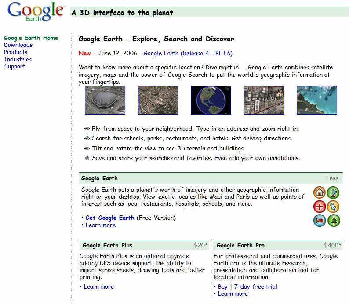Viewport: 349px width, 304px height.
Task: Open the Google Earth (Release 4 - BETA) link
Action: click(188, 53)
